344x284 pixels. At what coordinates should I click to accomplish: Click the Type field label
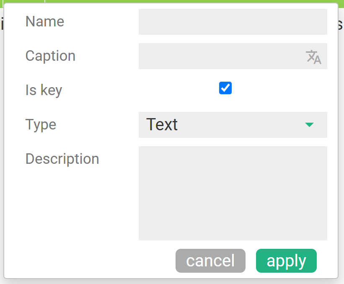point(41,124)
